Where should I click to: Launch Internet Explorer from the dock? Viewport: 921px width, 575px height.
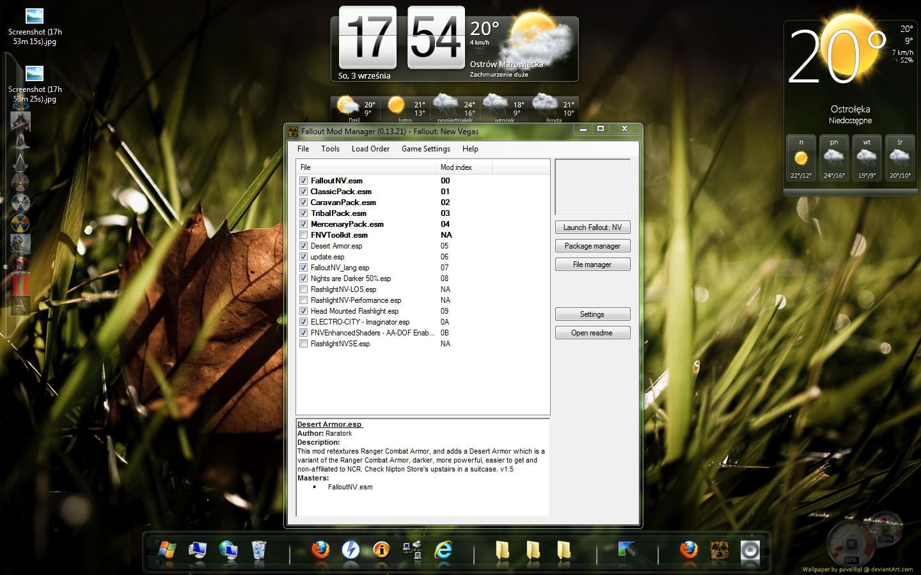pyautogui.click(x=443, y=549)
